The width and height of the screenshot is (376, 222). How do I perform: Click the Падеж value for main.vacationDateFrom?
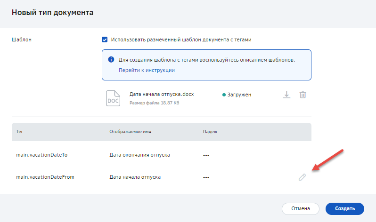(206, 177)
